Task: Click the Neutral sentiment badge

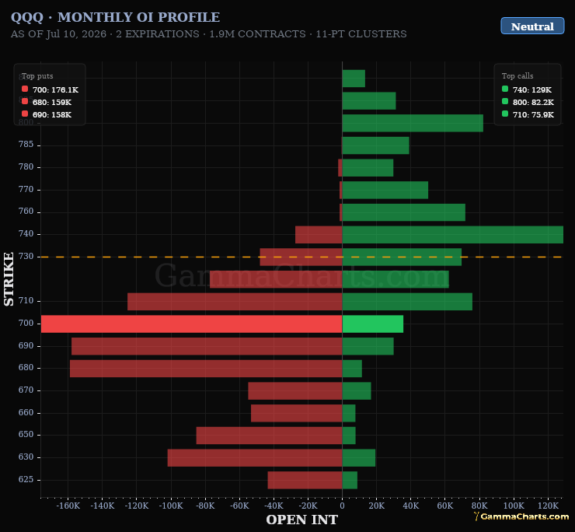Action: [x=532, y=26]
